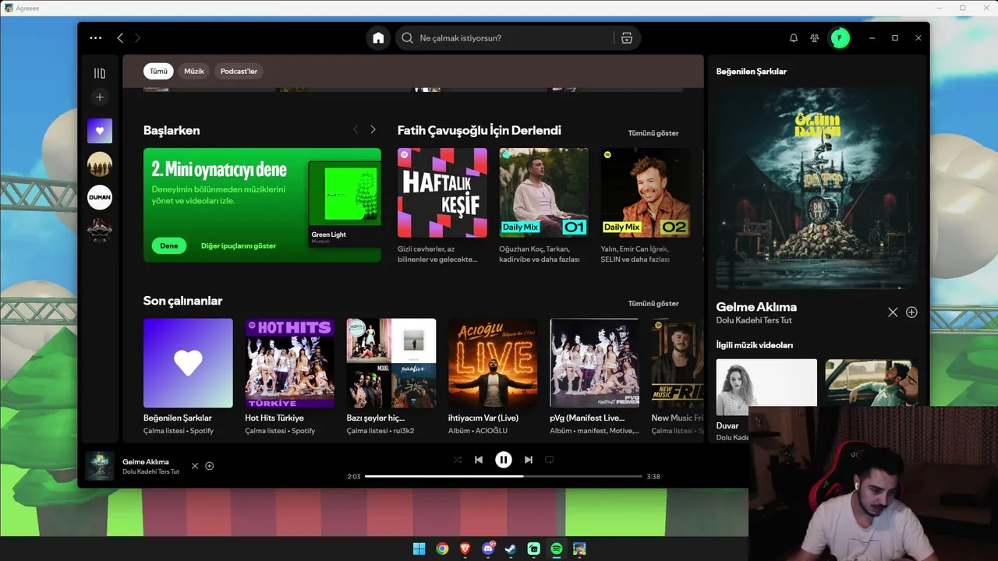Image resolution: width=998 pixels, height=561 pixels.
Task: Toggle shuffle in the player controls
Action: [x=458, y=460]
